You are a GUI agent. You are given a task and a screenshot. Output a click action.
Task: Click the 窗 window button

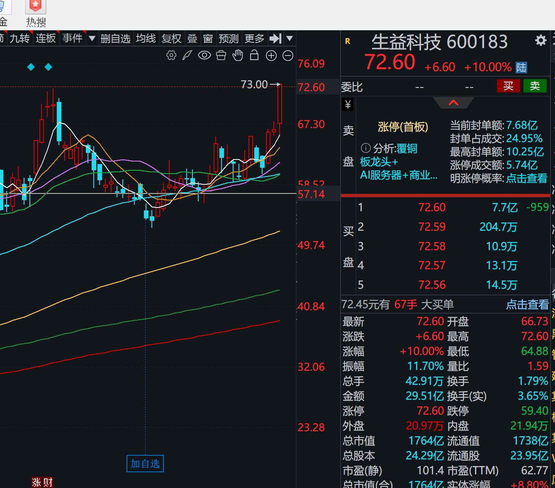tap(208, 39)
